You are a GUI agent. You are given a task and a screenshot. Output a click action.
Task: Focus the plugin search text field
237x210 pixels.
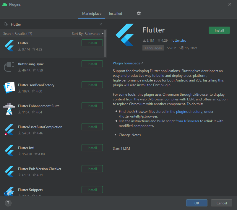point(54,24)
